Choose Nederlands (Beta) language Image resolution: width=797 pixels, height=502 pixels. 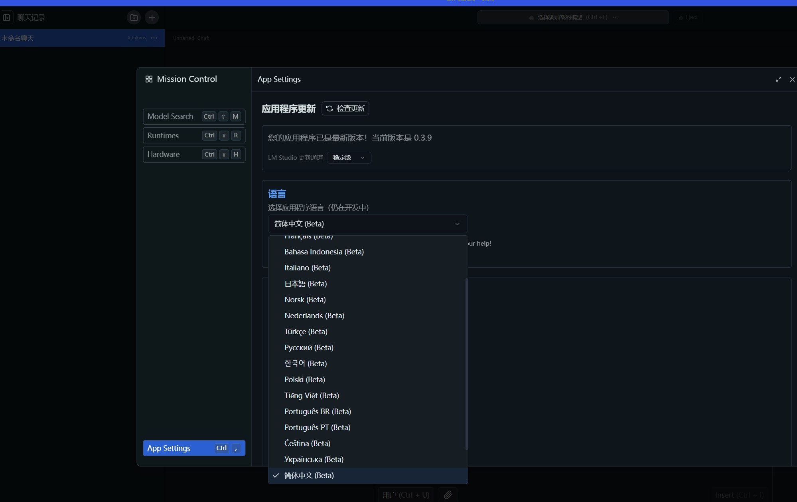[x=367, y=315]
